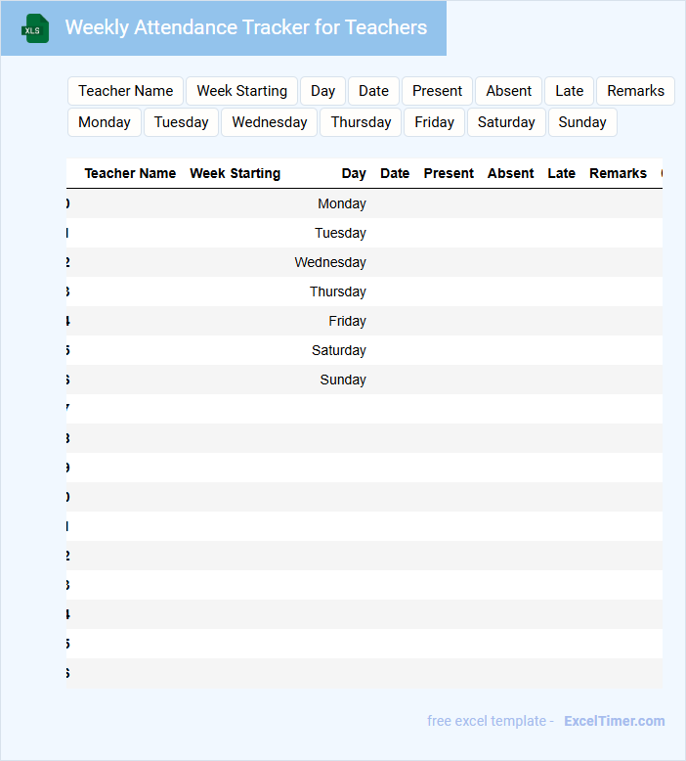Click the Tuesday cell in the table

340,233
